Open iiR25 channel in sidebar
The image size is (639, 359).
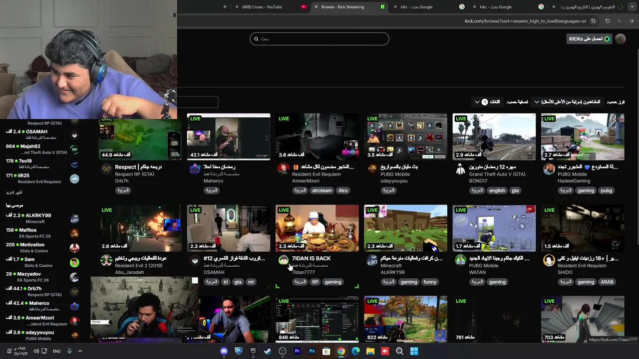(42, 179)
